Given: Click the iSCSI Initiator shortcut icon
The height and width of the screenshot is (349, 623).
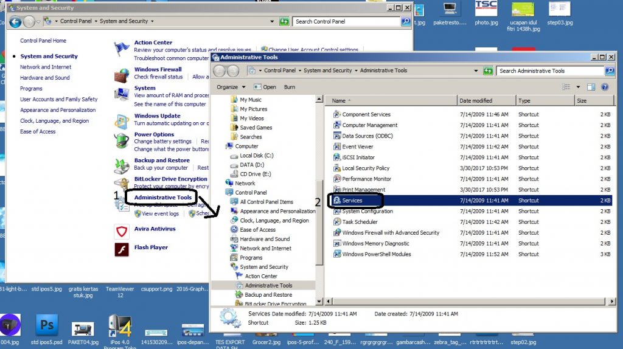Looking at the screenshot, I should [x=337, y=157].
